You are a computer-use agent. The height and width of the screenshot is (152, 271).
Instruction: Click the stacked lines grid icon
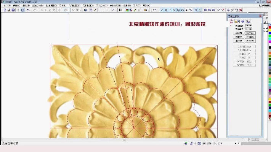tap(91, 10)
